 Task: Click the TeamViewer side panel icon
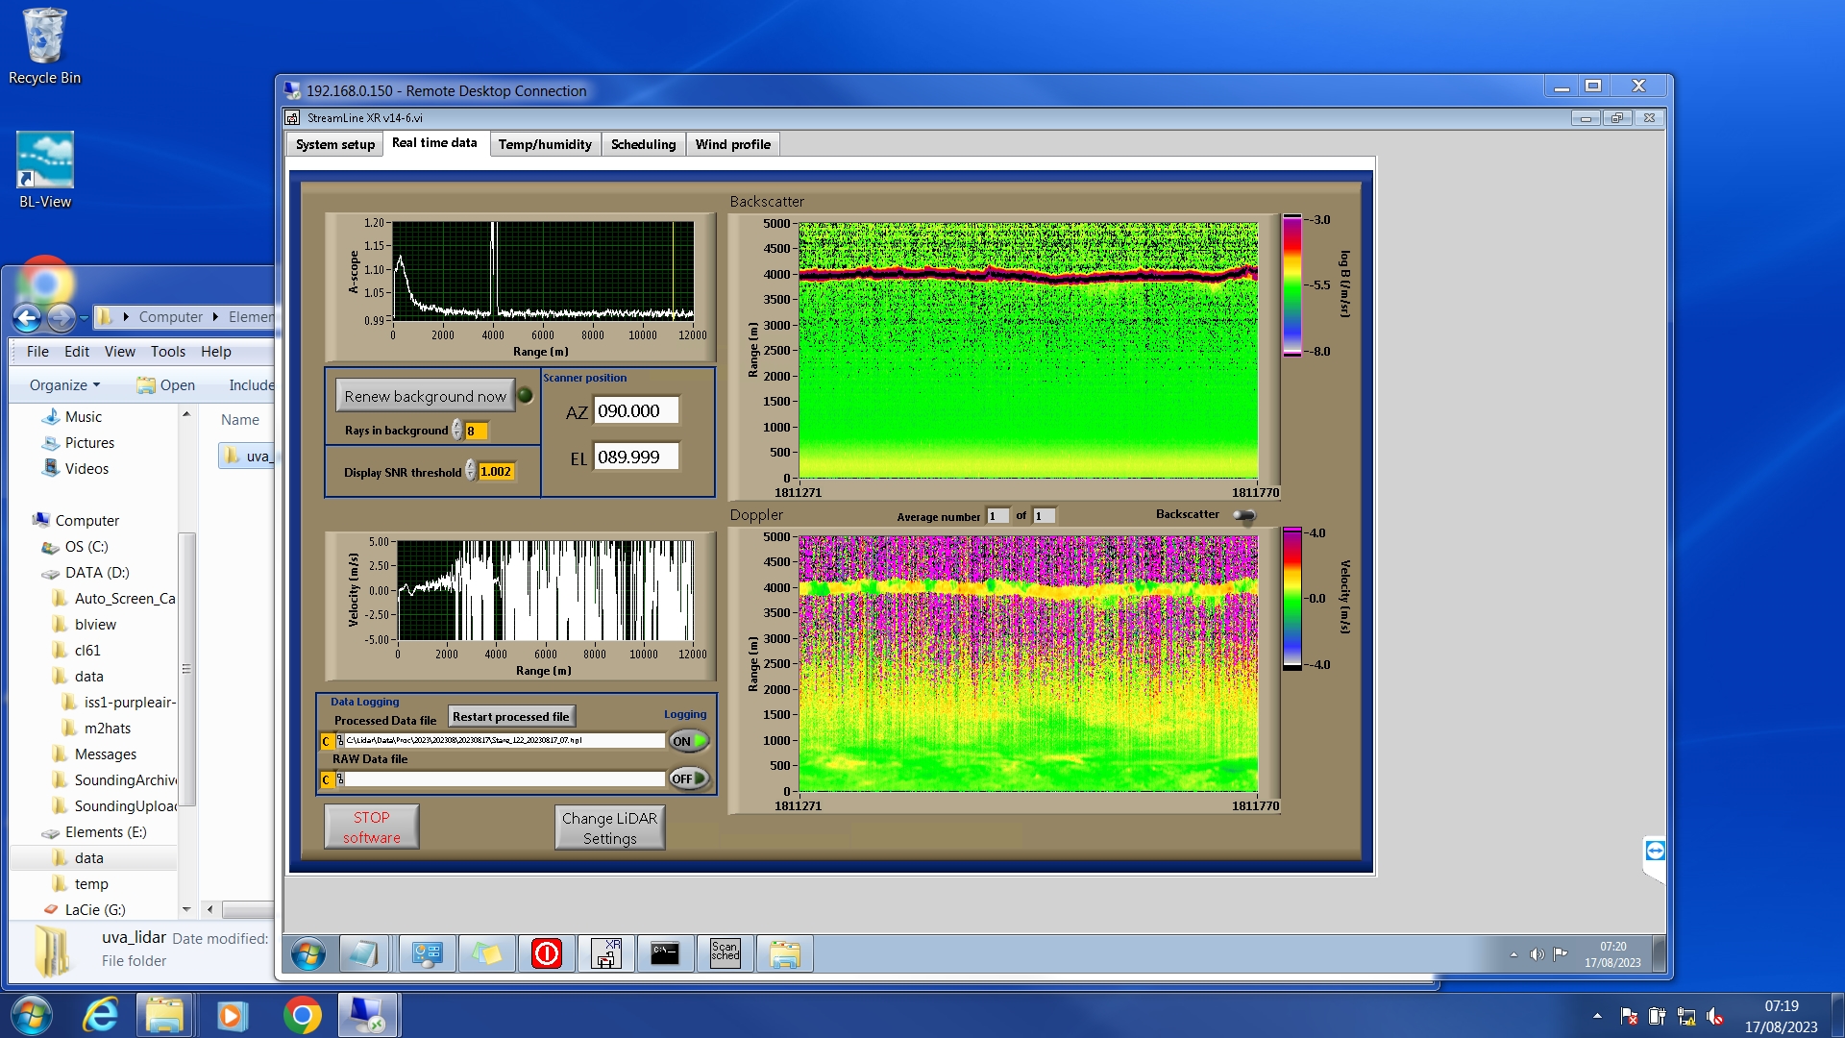coord(1655,851)
